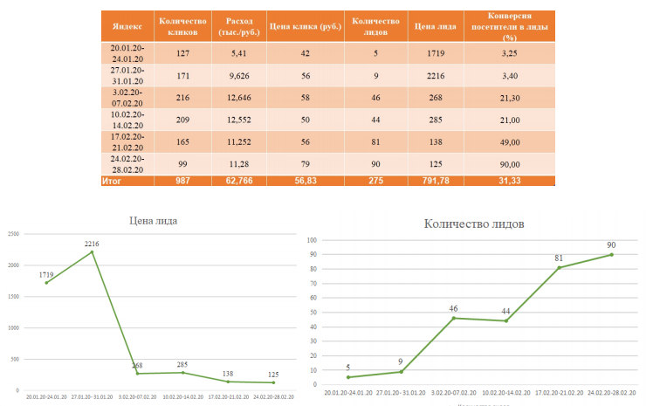
Task: Select the 2216 peak point on the Цена лида chart
Action: coord(93,252)
